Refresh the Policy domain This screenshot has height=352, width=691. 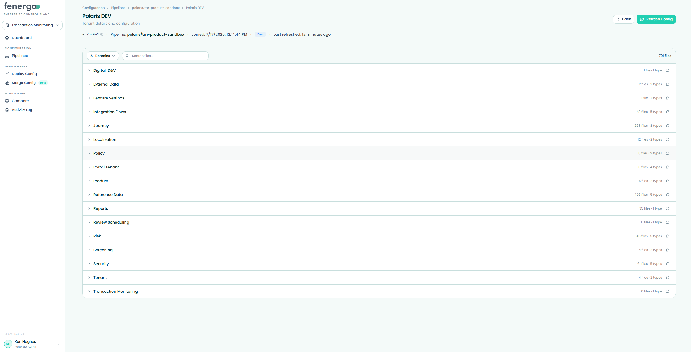coord(668,153)
